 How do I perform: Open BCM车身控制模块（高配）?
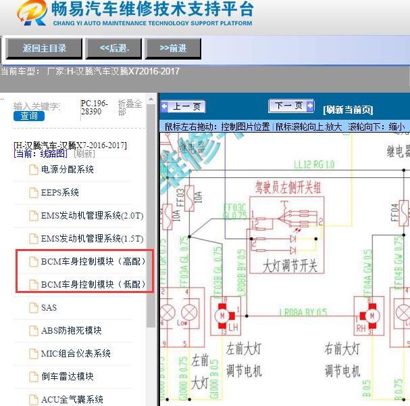coord(93,261)
